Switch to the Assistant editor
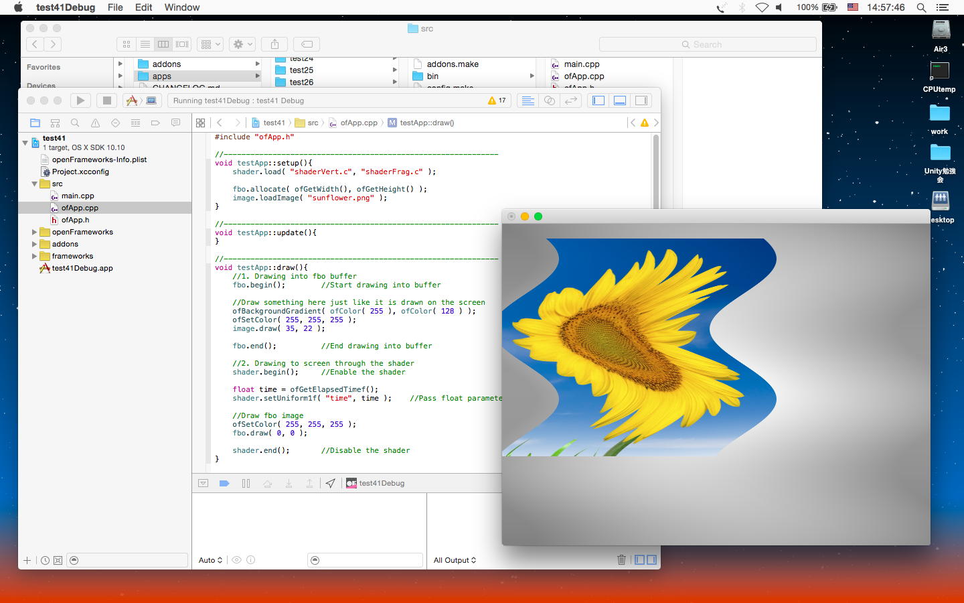Screen dimensions: 964x603 [x=549, y=100]
